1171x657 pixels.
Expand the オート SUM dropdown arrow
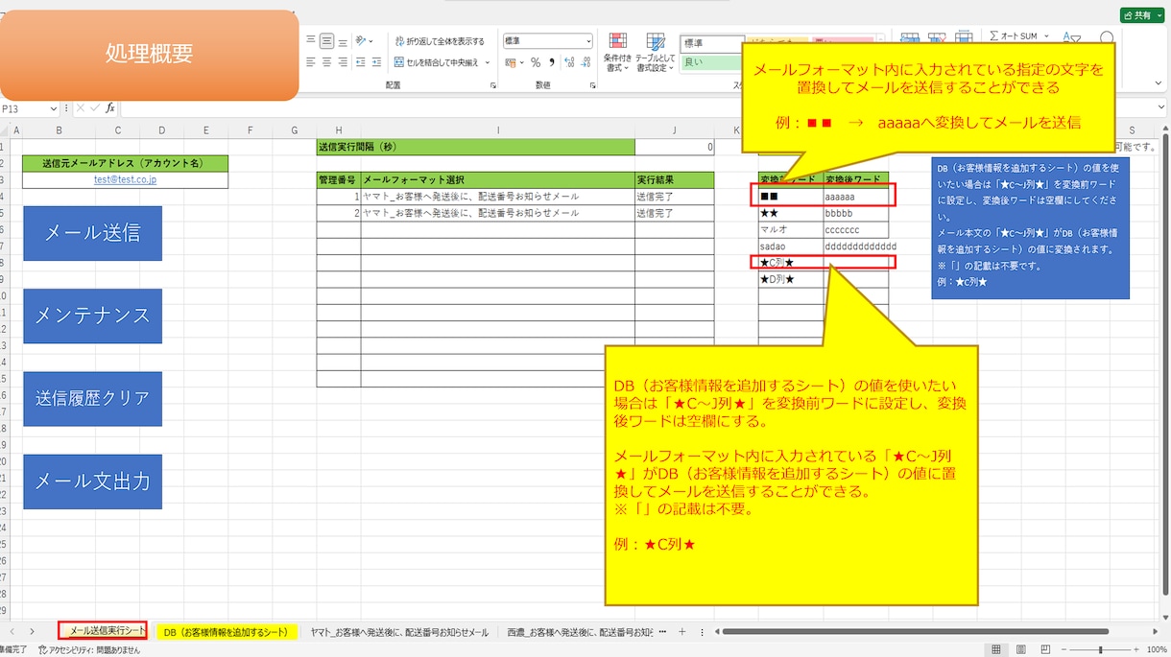coord(1045,36)
